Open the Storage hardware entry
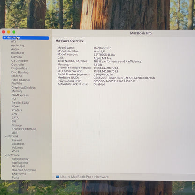Image resolution: width=195 pixels, height=195 pixels. (17, 125)
